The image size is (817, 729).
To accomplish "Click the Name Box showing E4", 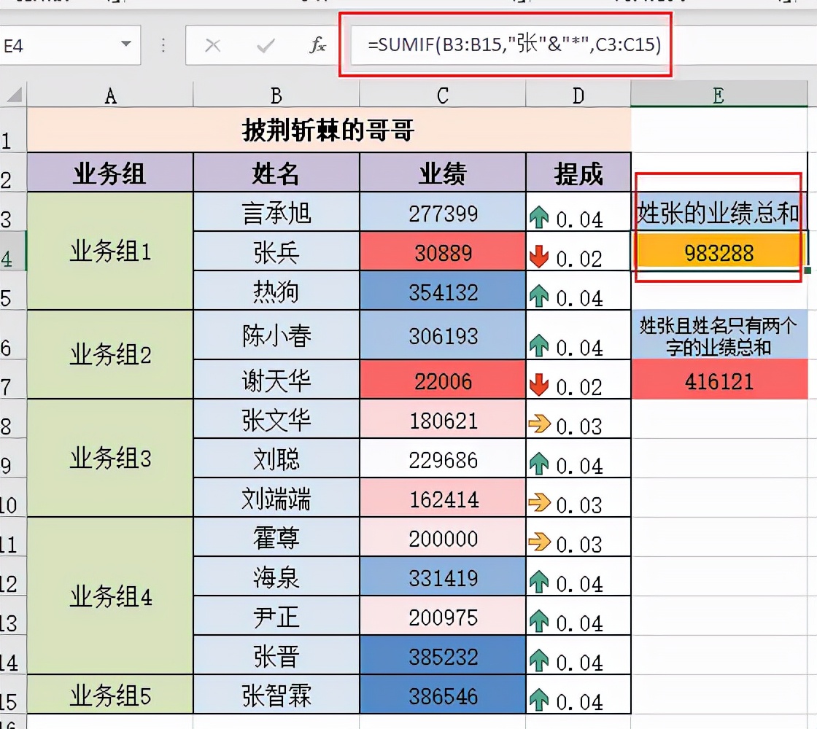I will [x=59, y=45].
